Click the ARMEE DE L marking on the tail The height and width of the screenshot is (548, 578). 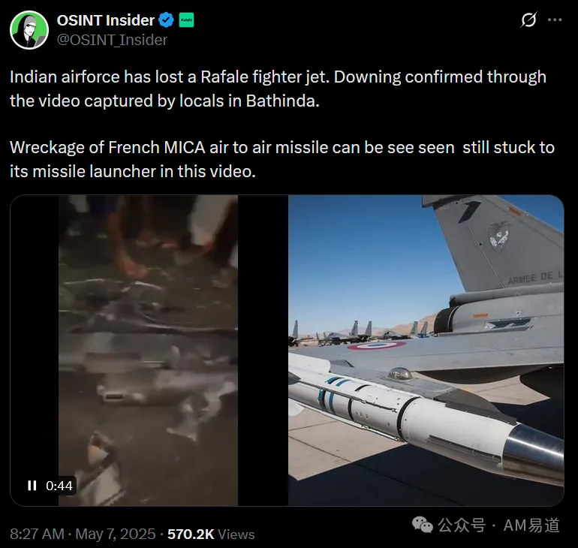536,278
